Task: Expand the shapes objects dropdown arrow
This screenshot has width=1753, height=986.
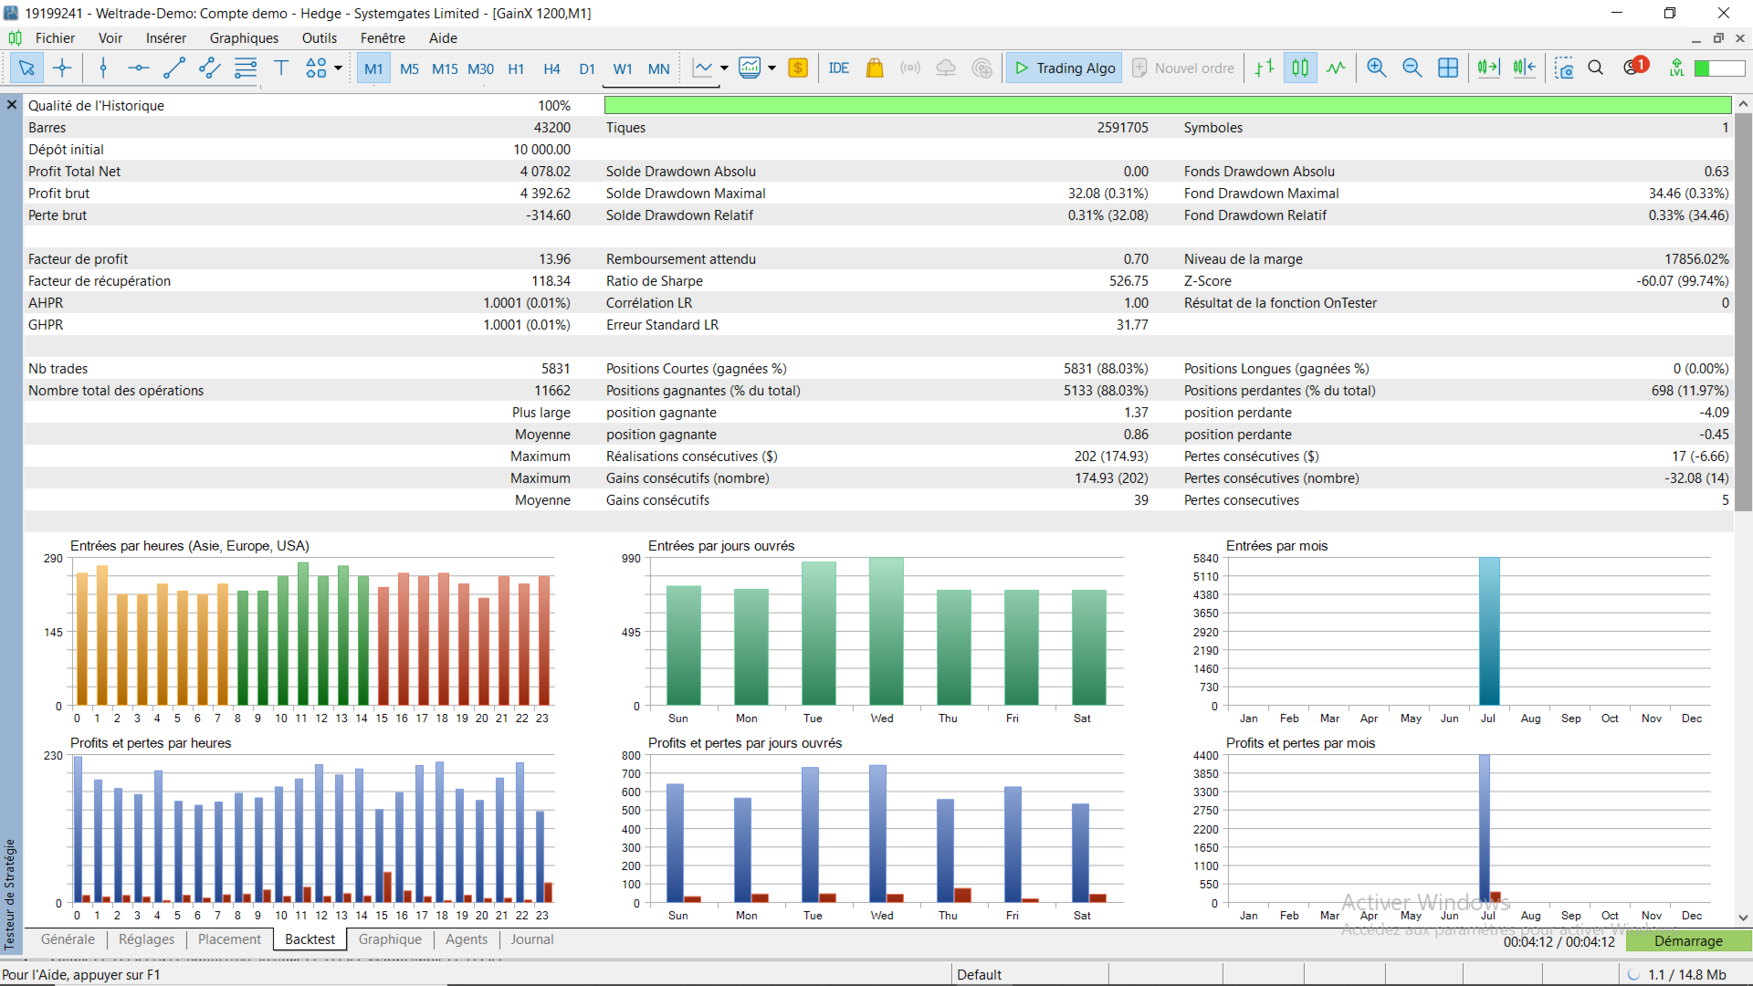Action: [x=339, y=68]
